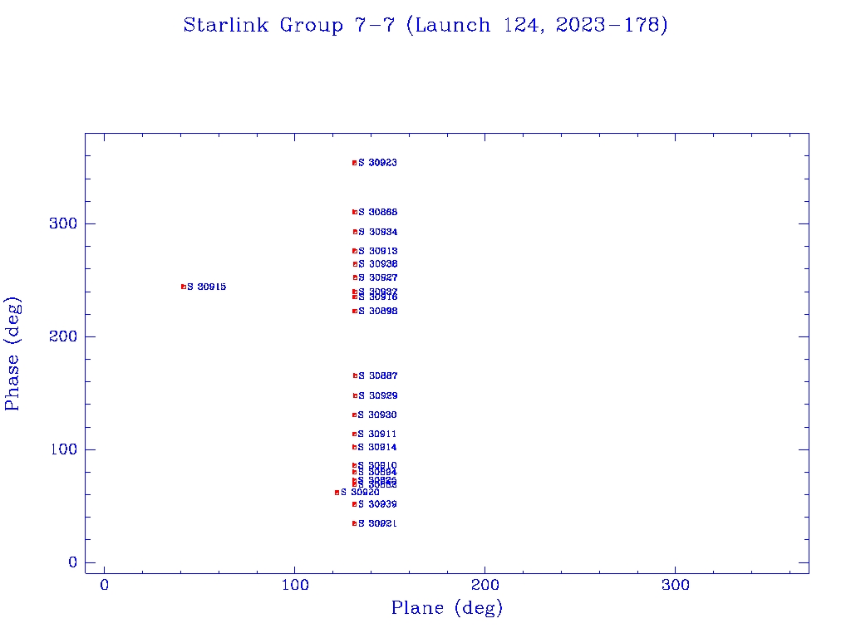Click the S 30898 label
The width and height of the screenshot is (851, 638).
[x=378, y=312]
